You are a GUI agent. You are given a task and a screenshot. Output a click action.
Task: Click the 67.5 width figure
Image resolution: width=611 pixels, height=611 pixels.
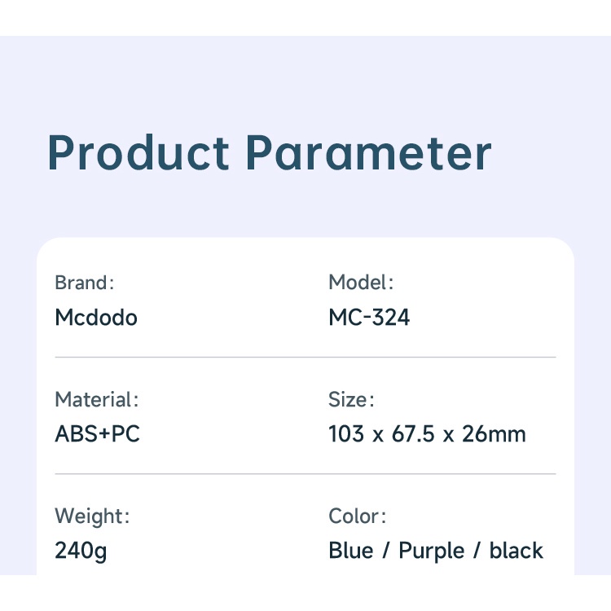click(413, 433)
